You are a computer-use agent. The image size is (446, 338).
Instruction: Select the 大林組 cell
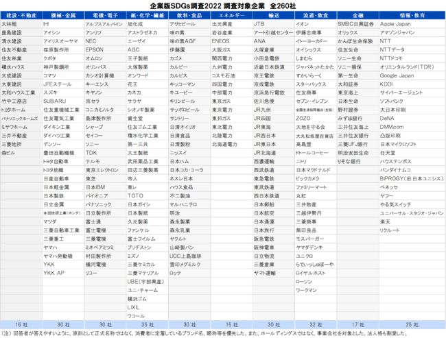(21, 24)
